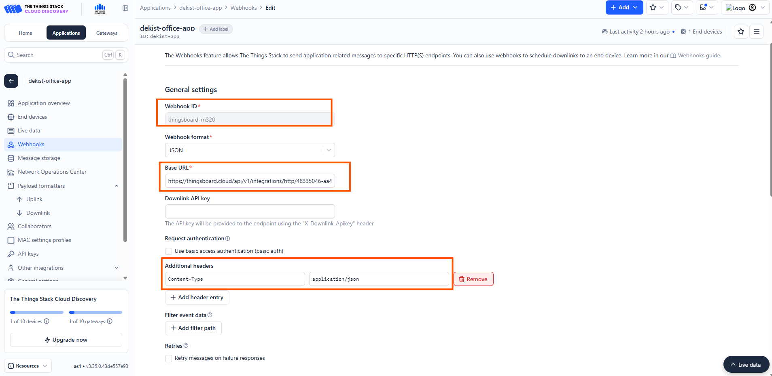The width and height of the screenshot is (772, 376).
Task: Click the help icon next to Request authentication
Action: [x=228, y=239]
